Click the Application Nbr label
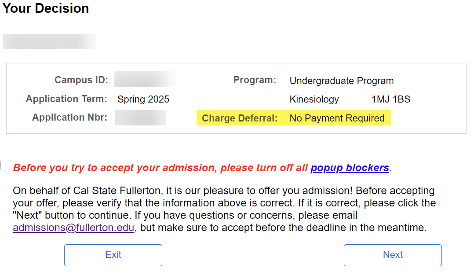This screenshot has width=474, height=272. point(69,118)
